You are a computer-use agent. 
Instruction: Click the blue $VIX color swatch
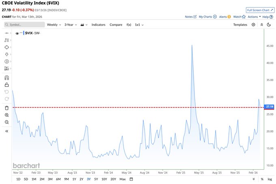point(24,33)
